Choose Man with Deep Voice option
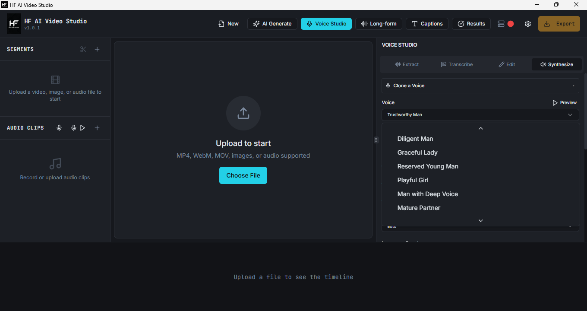 [480, 194]
